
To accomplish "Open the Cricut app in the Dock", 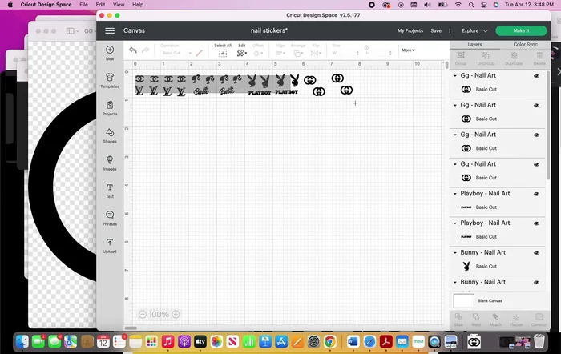I will 418,342.
